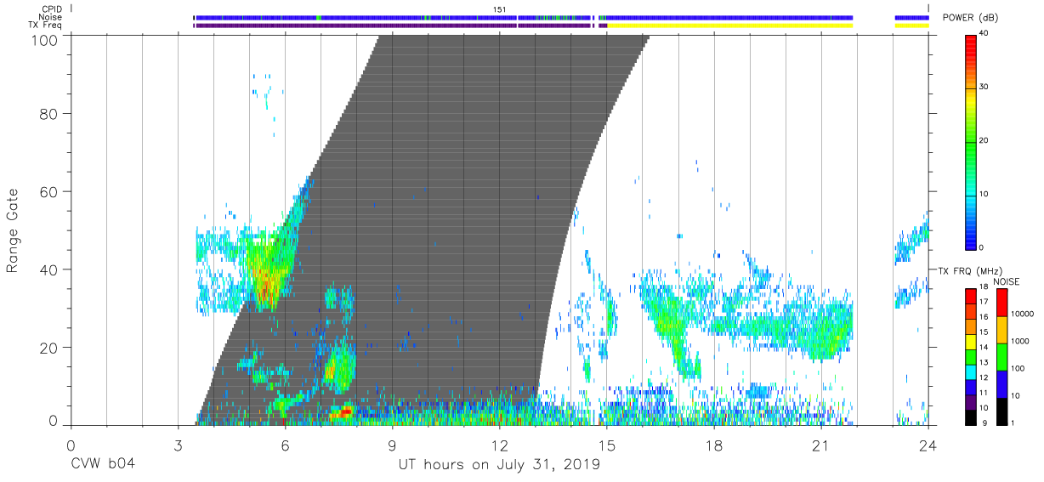Viewport: 1044px width, 482px height.
Task: Click the 'CPID' row label
Action: tap(50, 9)
